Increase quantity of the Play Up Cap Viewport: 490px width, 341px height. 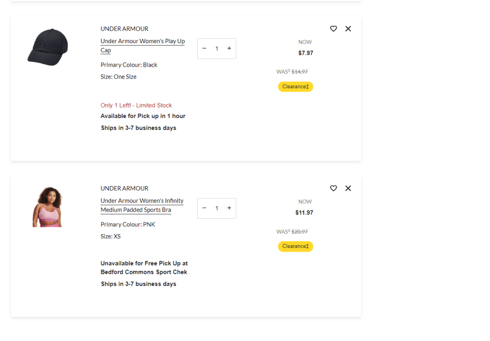(229, 48)
